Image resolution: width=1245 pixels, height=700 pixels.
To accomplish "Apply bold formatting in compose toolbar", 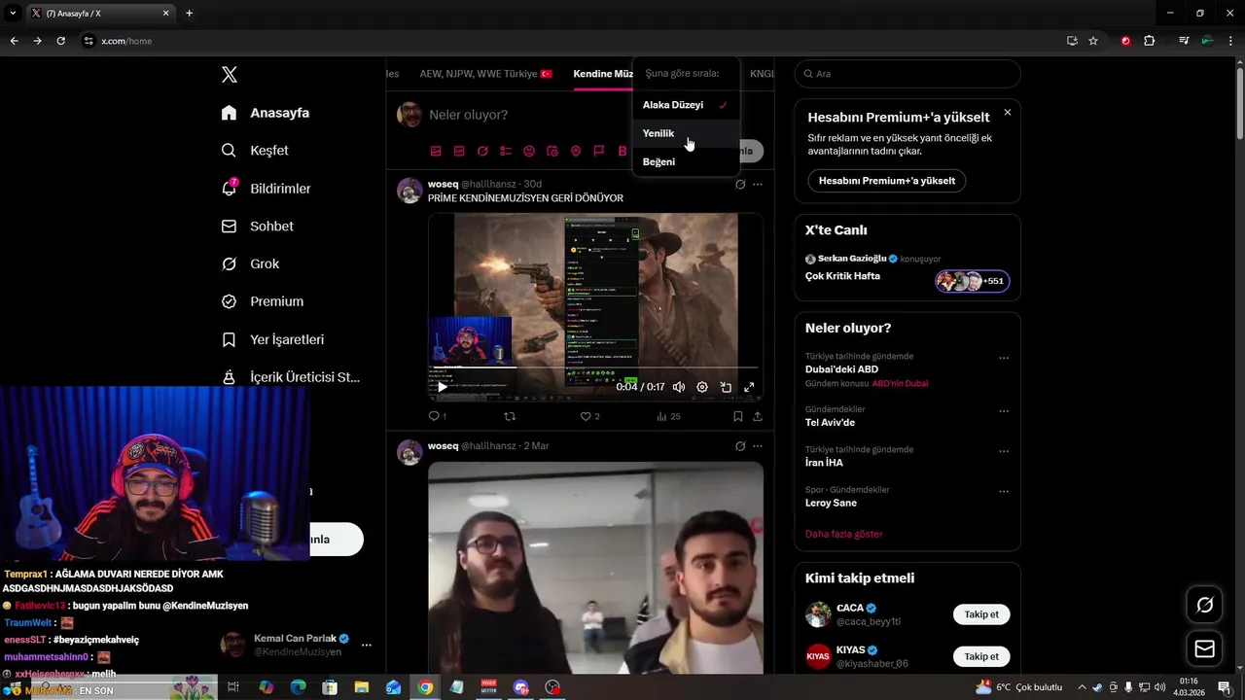I will (622, 152).
